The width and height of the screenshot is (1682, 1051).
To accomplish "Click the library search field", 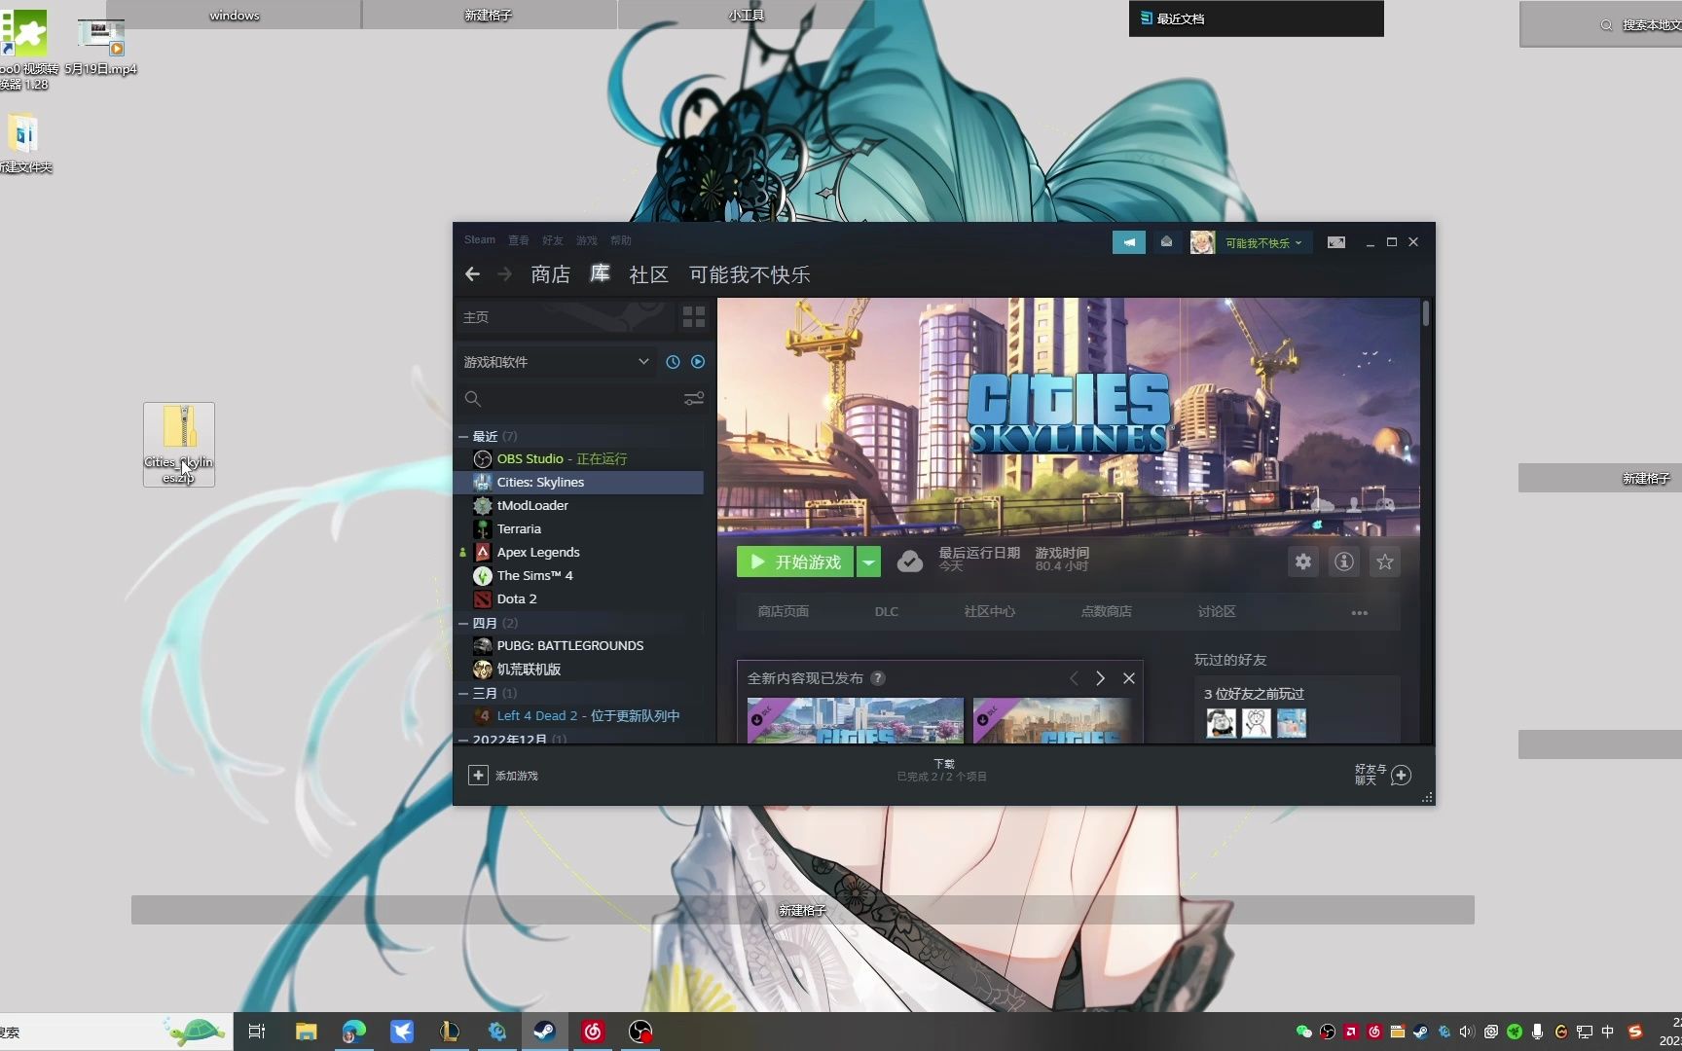I will [569, 399].
